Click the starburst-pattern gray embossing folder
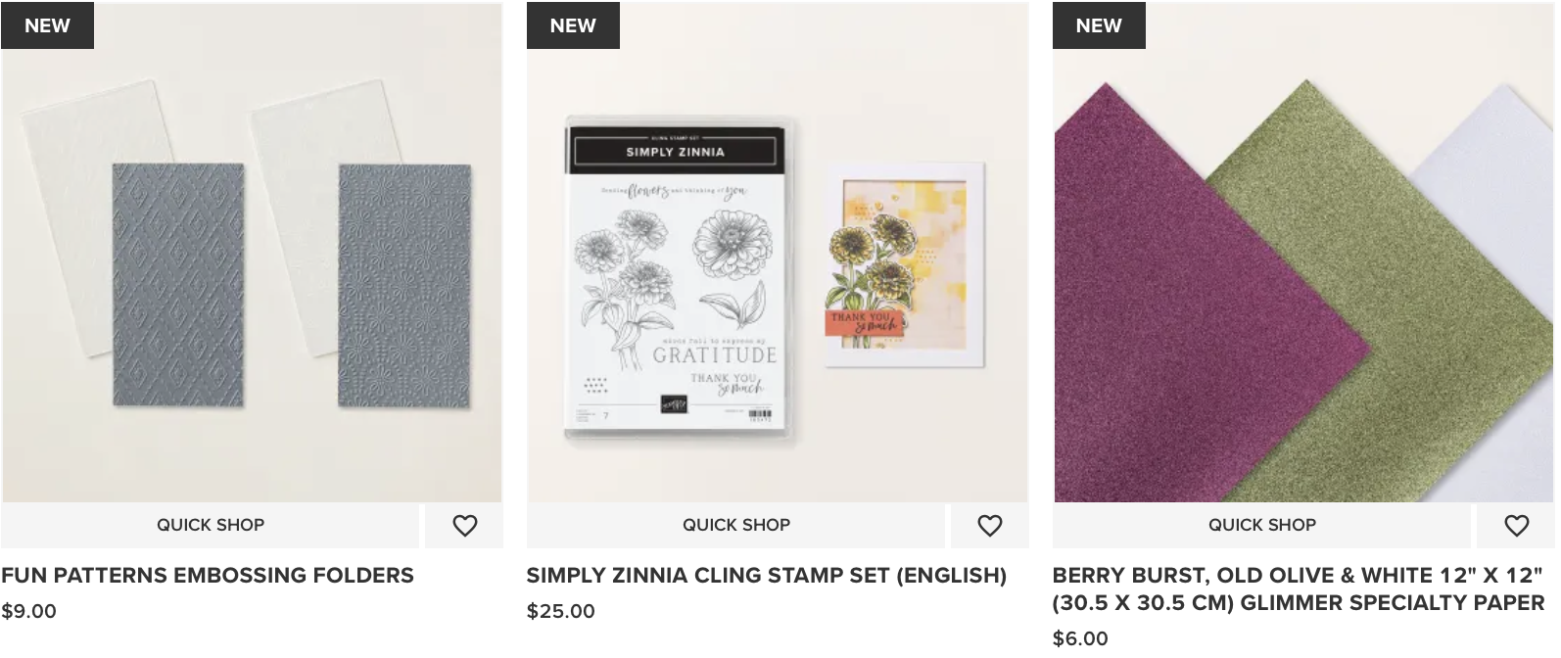Viewport: 1561px width, 658px height. [404, 284]
